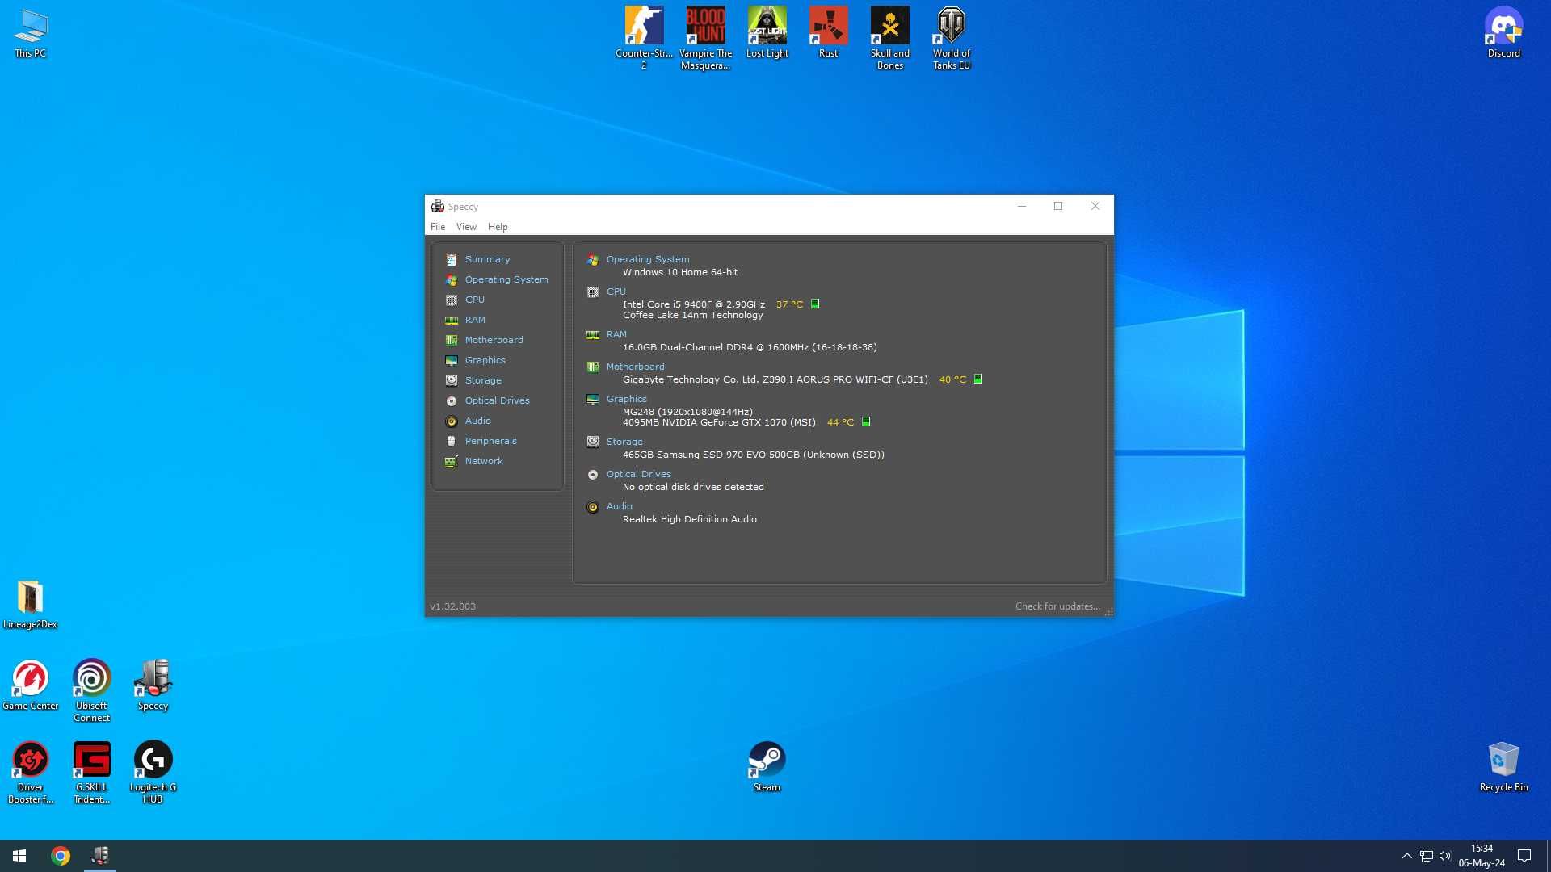
Task: Select the This PC desktop icon
Action: click(30, 32)
